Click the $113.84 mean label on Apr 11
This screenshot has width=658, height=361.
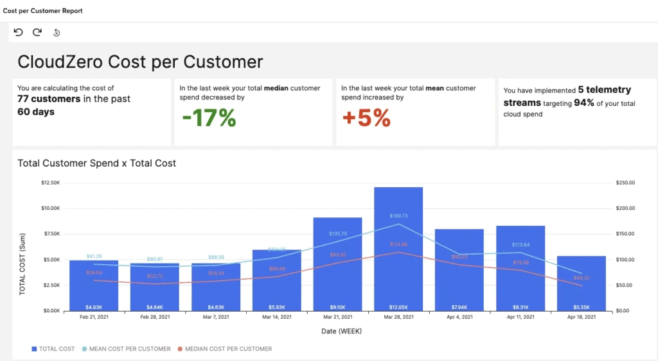pyautogui.click(x=520, y=244)
